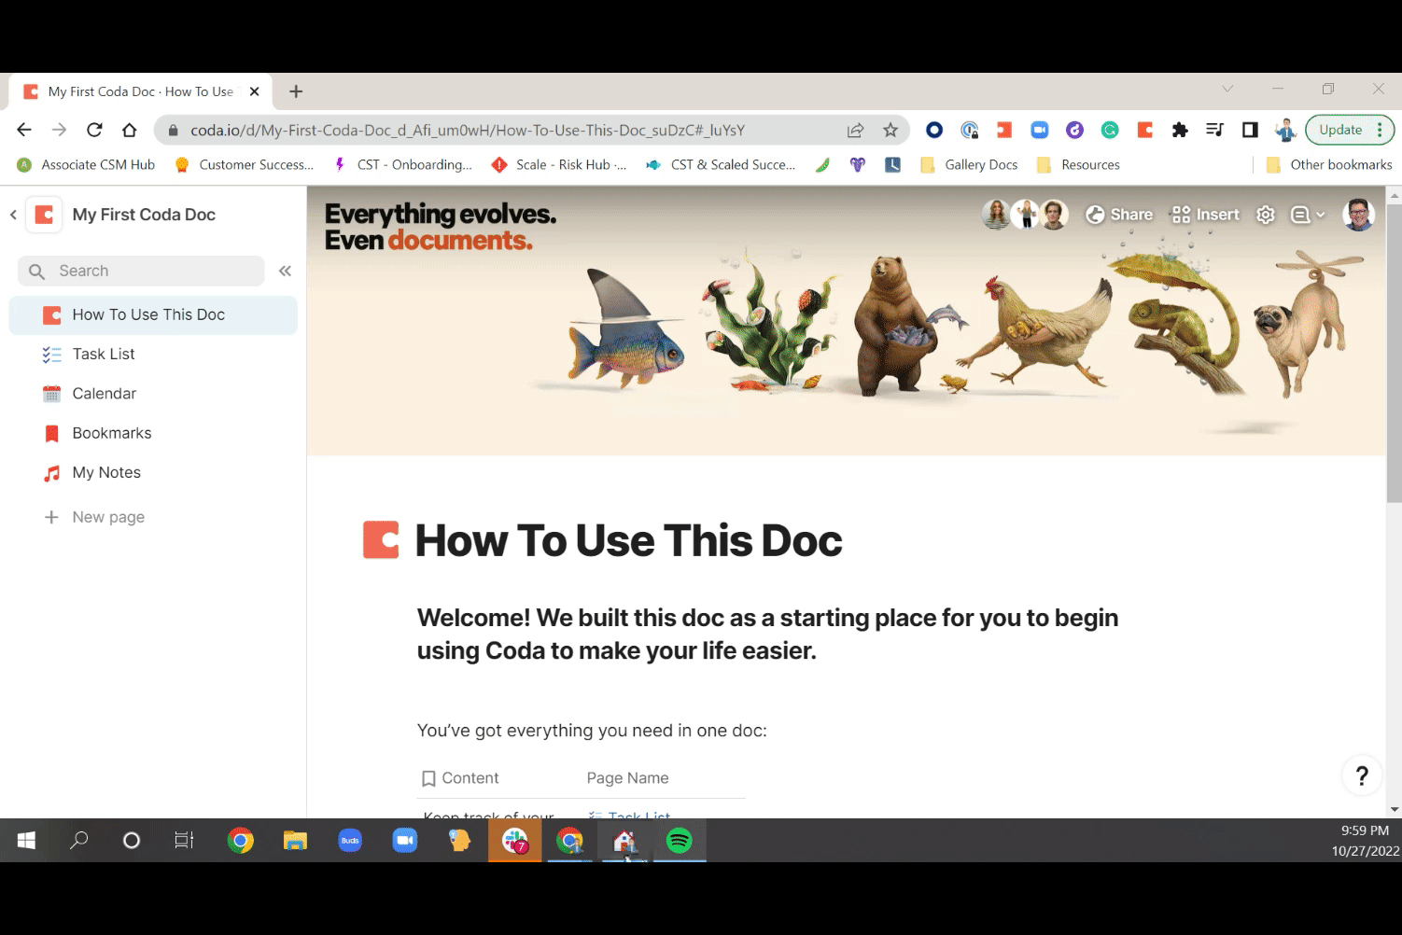This screenshot has height=935, width=1402.
Task: Click the back chevron beside the doc title
Action: [x=13, y=215]
